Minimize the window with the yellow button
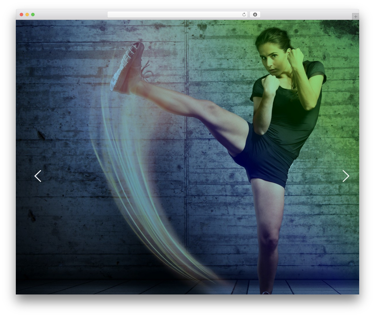Viewport: 375px width, 317px height. 27,15
